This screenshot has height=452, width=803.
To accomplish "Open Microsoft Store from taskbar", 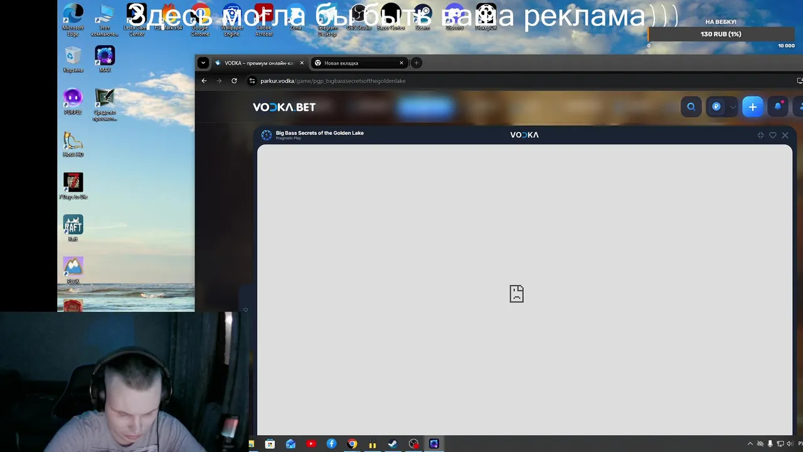I will click(270, 444).
